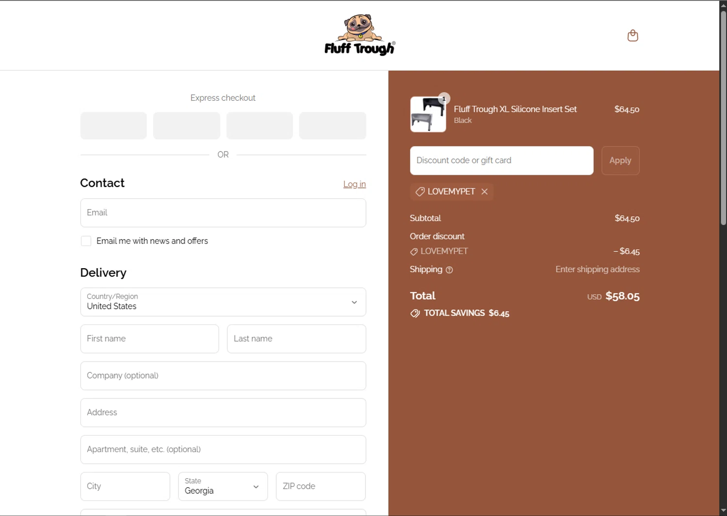This screenshot has width=727, height=516.
Task: Click the Delivery section heading
Action: (103, 273)
